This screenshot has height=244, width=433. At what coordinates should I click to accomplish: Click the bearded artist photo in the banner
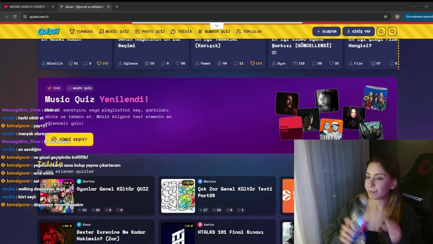point(287,103)
